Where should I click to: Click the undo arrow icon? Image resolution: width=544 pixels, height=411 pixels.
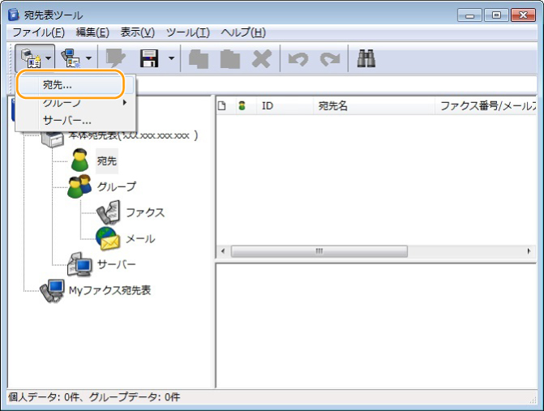298,58
